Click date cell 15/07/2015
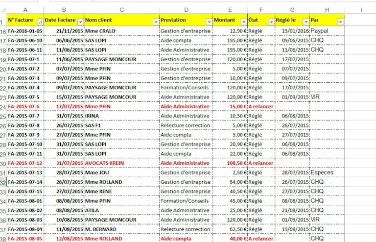 [64, 97]
